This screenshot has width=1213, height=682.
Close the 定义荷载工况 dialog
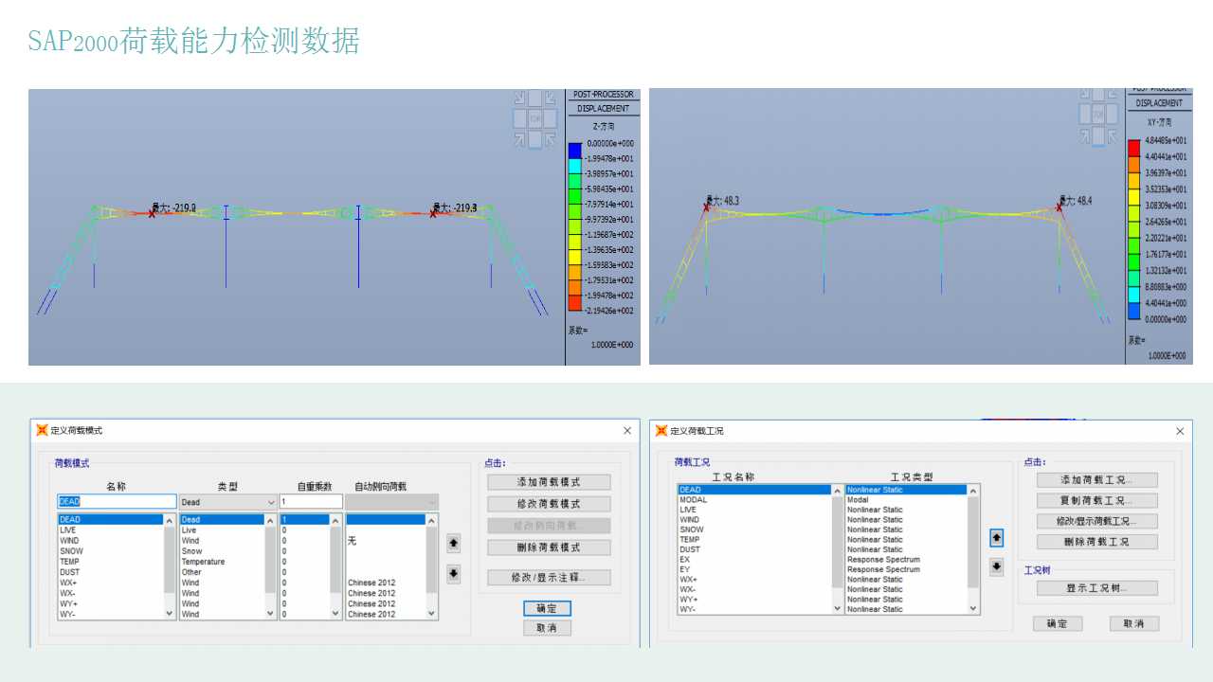click(x=1180, y=431)
